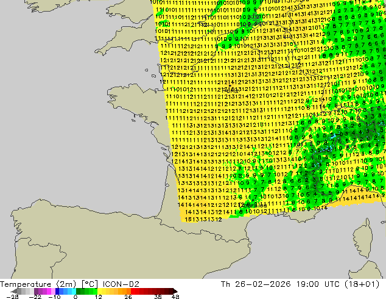Click the legend label '-28'
The image size is (386, 299).
click(12, 297)
